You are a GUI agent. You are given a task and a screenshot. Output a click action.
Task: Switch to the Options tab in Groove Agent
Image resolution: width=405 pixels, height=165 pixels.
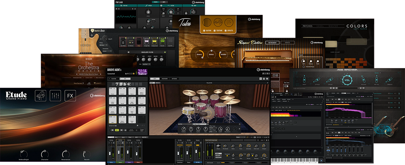pos(174,78)
